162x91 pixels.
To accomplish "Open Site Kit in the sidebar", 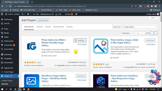I will 7,24.
